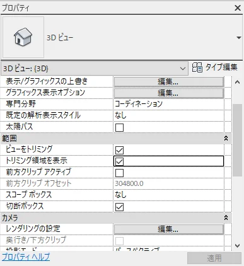Image resolution: width=244 pixels, height=266 pixels.
Task: Edit 表示/グラフィックスの上書き settings
Action: 168,82
